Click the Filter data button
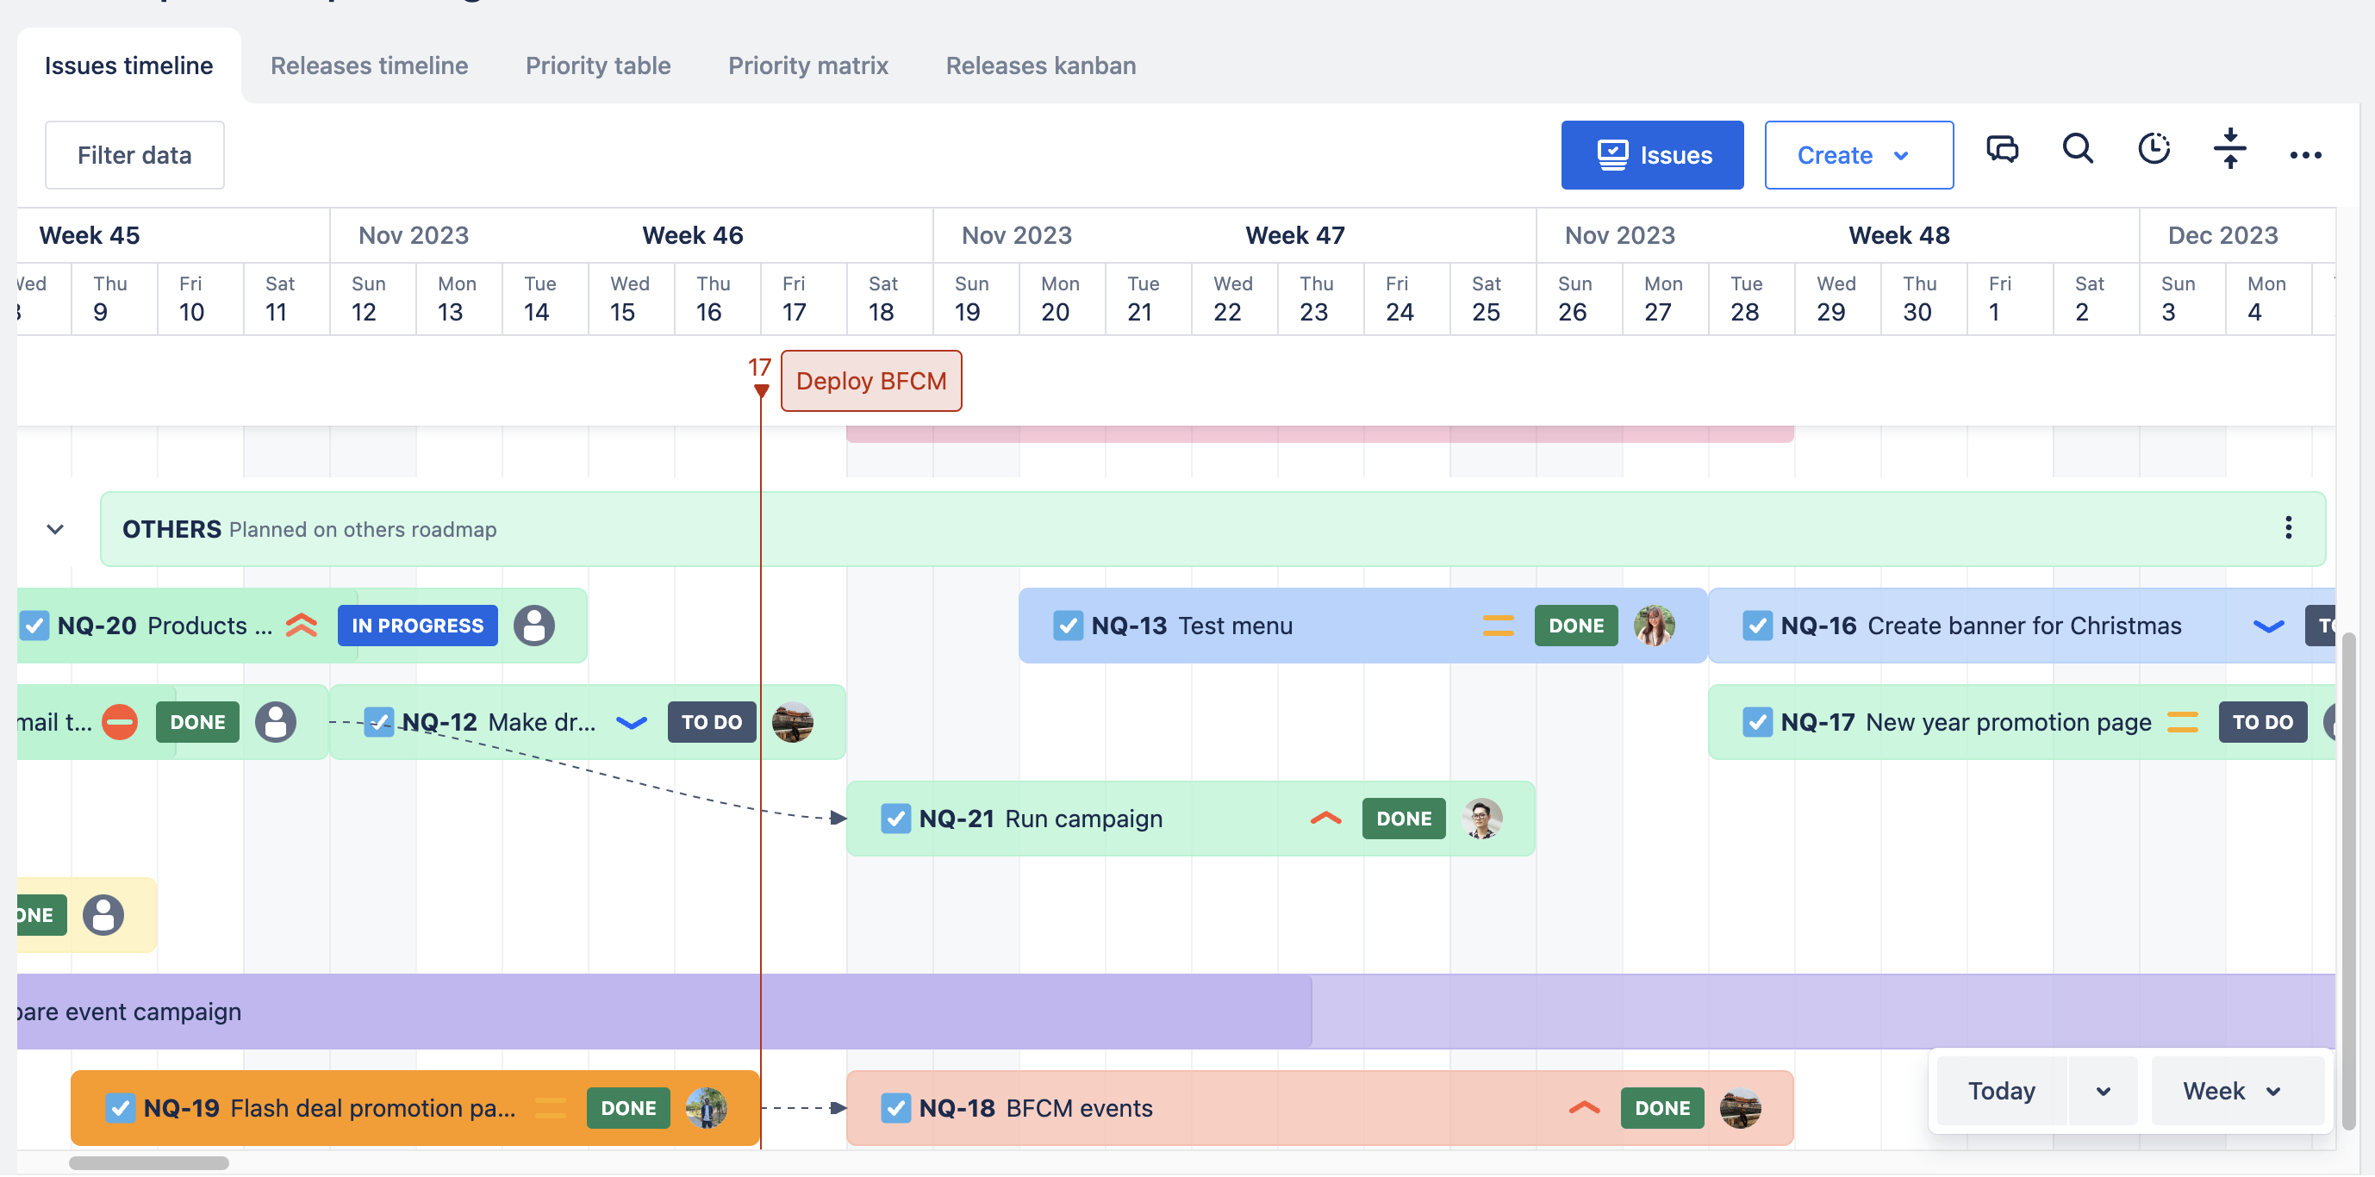This screenshot has height=1177, width=2375. (x=134, y=155)
